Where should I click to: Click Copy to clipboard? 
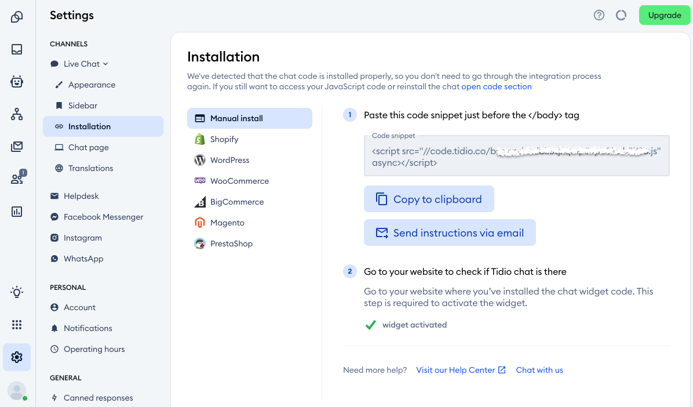(429, 199)
